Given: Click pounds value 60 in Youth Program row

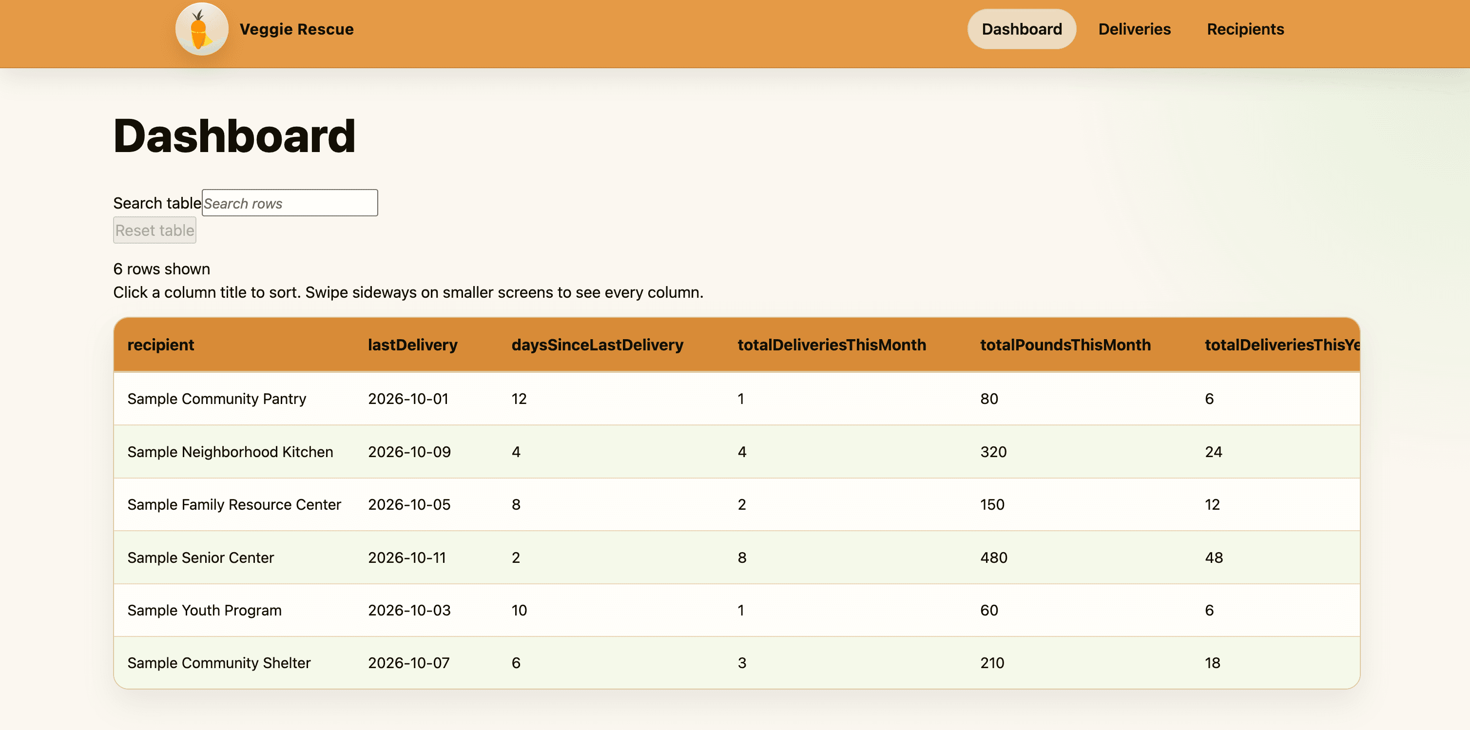Looking at the screenshot, I should click(989, 610).
